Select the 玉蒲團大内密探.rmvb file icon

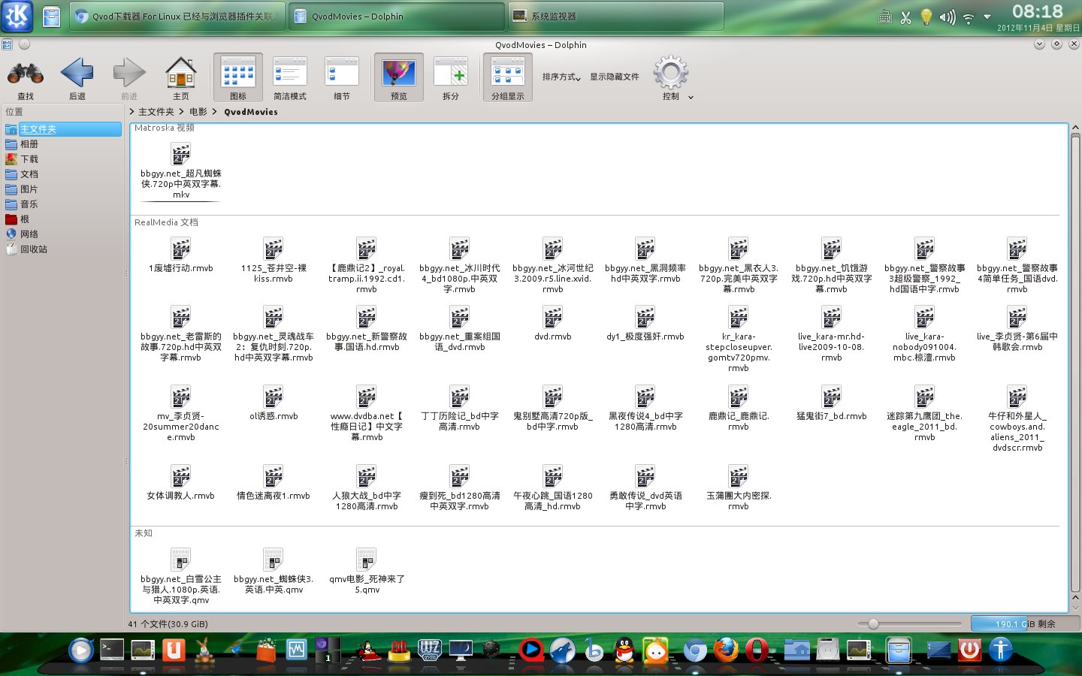[739, 476]
